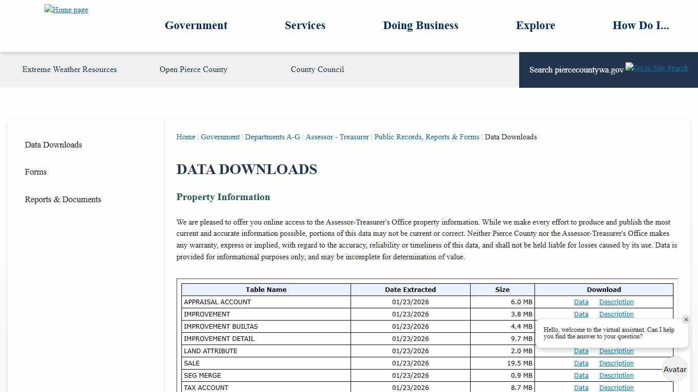View the IMPROVEMENT table description
This screenshot has height=392, width=698.
coord(616,314)
